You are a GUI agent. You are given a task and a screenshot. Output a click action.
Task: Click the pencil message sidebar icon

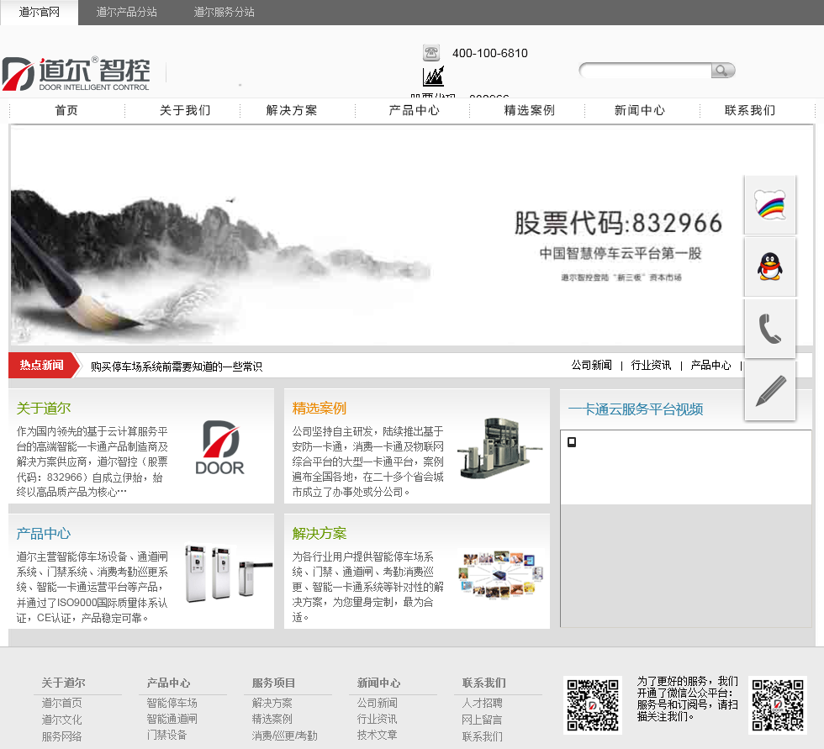(770, 391)
